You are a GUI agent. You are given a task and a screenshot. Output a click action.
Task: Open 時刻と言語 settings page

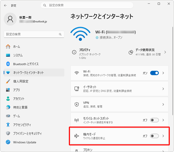coord(34,107)
